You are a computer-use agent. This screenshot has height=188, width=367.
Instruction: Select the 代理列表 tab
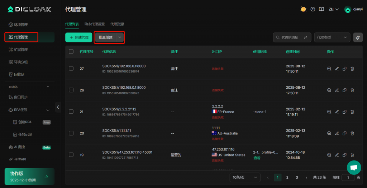pyautogui.click(x=72, y=24)
